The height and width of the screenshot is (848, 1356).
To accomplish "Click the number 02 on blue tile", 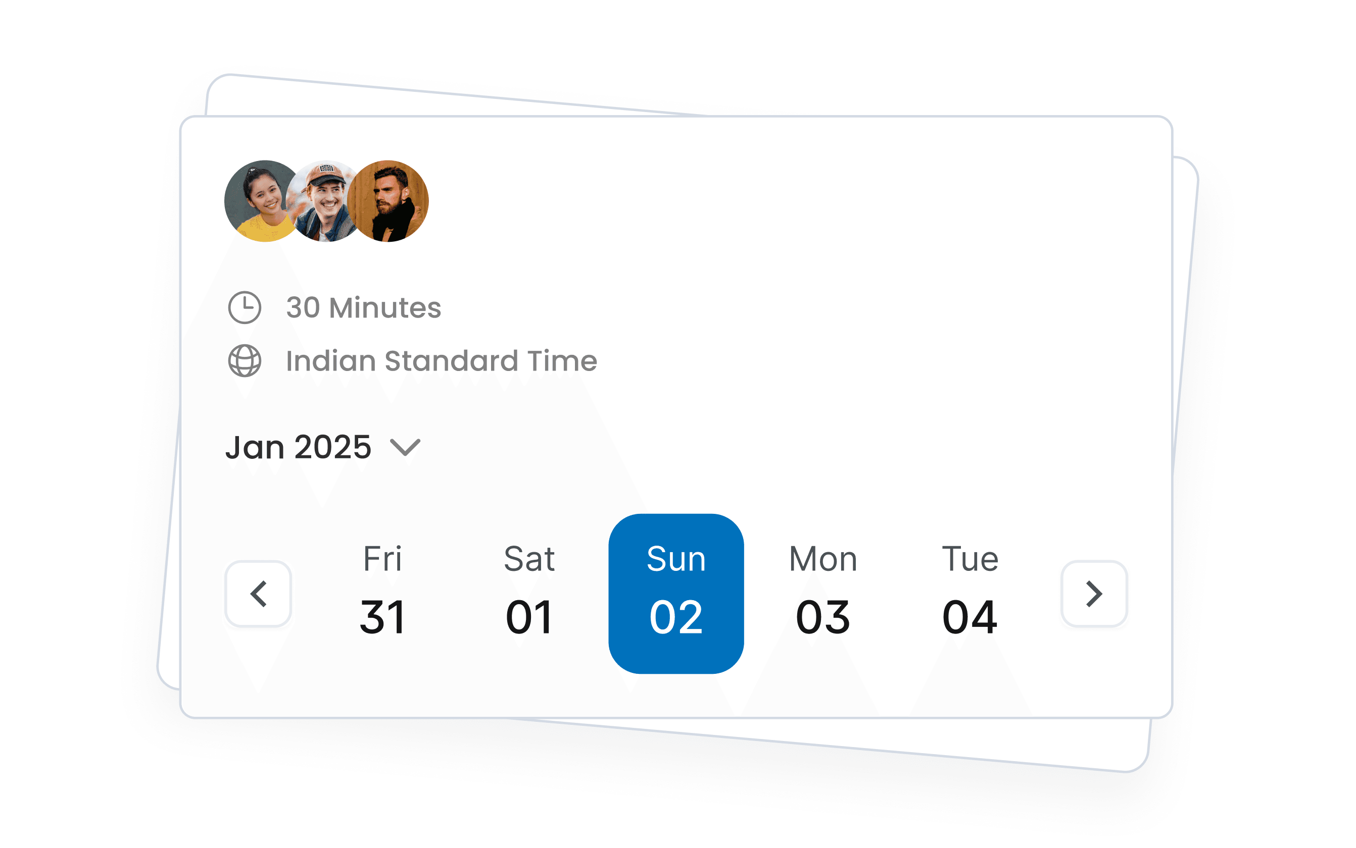I will click(x=676, y=617).
